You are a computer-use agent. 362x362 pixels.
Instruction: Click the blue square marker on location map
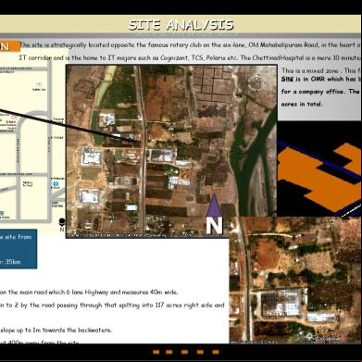(56, 183)
